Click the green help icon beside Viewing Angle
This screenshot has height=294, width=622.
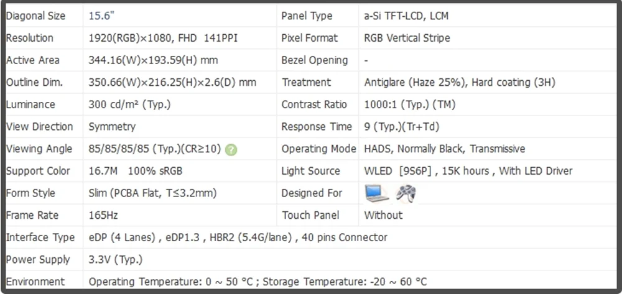pyautogui.click(x=231, y=149)
